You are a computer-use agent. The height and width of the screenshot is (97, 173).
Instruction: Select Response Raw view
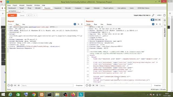[95, 25]
